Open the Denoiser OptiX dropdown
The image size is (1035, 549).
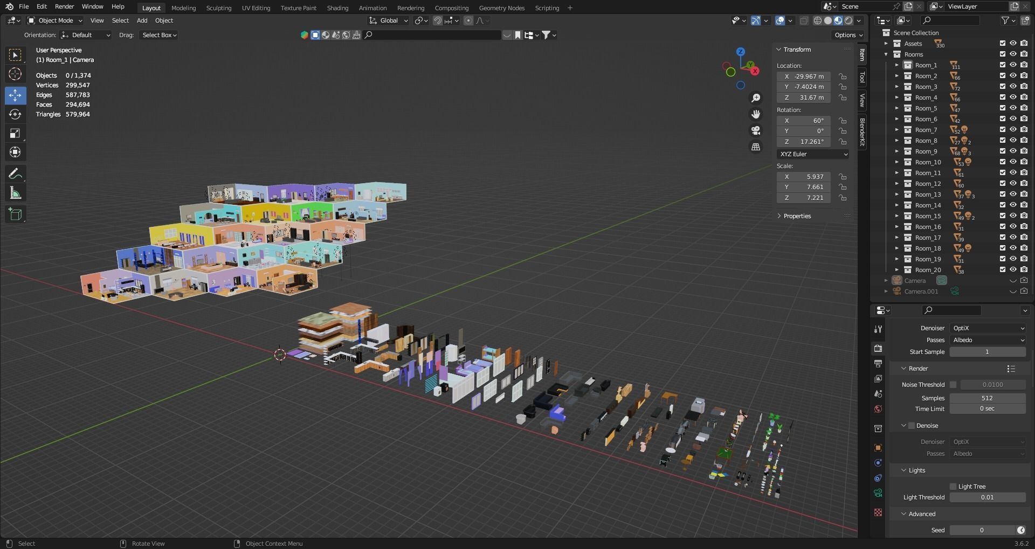(x=988, y=328)
